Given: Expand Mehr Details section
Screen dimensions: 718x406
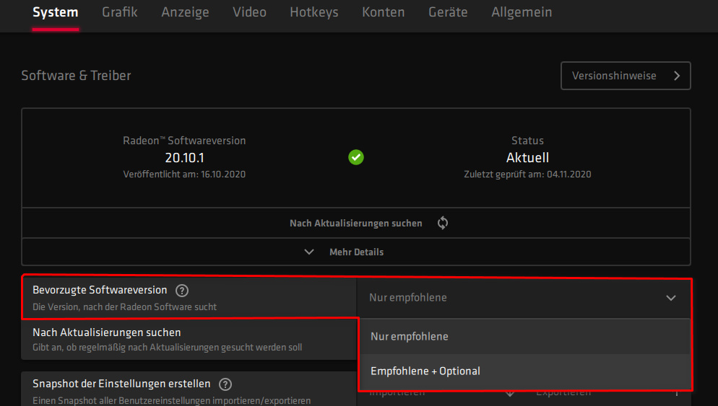Looking at the screenshot, I should [356, 252].
